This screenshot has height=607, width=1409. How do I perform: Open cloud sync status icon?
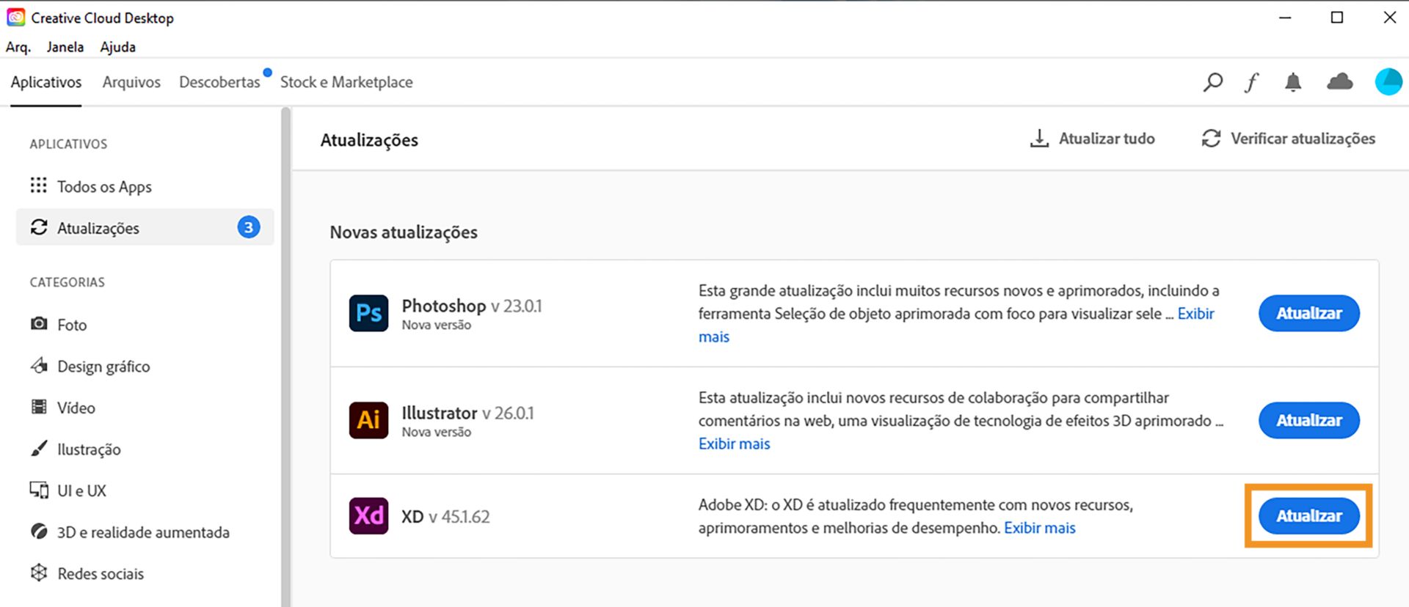(1340, 81)
